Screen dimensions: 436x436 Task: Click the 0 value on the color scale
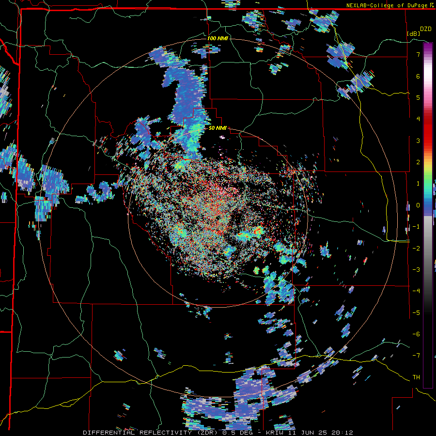418,205
